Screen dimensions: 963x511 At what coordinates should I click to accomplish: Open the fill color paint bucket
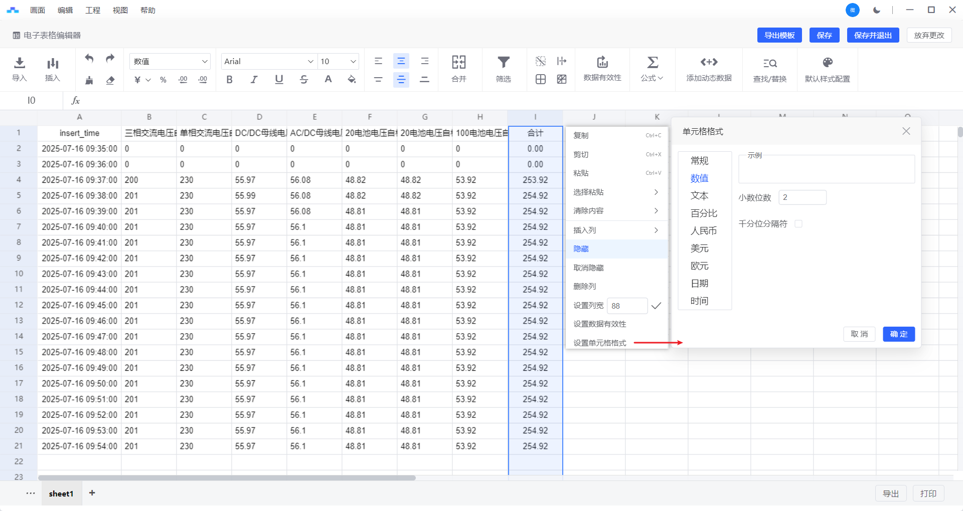(352, 80)
